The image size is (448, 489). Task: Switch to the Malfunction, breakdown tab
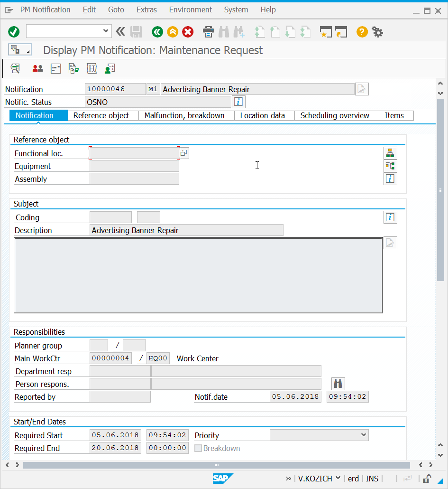(184, 115)
